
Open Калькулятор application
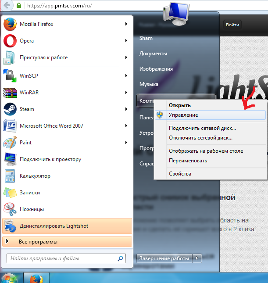[x=35, y=176]
